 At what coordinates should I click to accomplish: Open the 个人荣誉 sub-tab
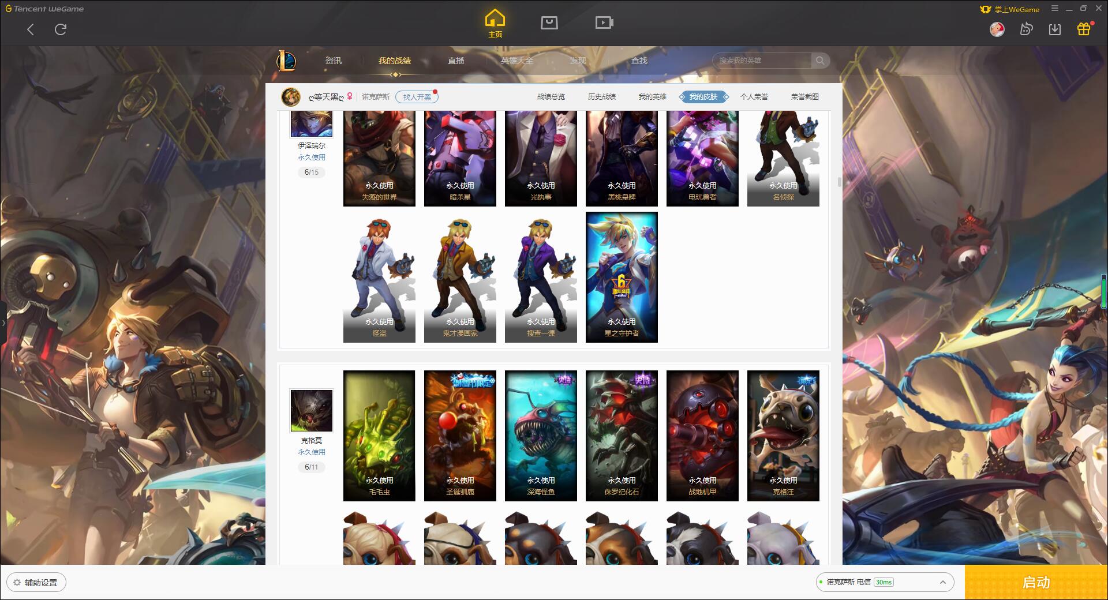754,97
